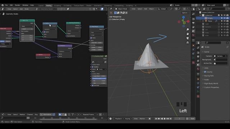Open the Tool properties tab icon
Screen dimensions: 230x129
tap(198, 48)
